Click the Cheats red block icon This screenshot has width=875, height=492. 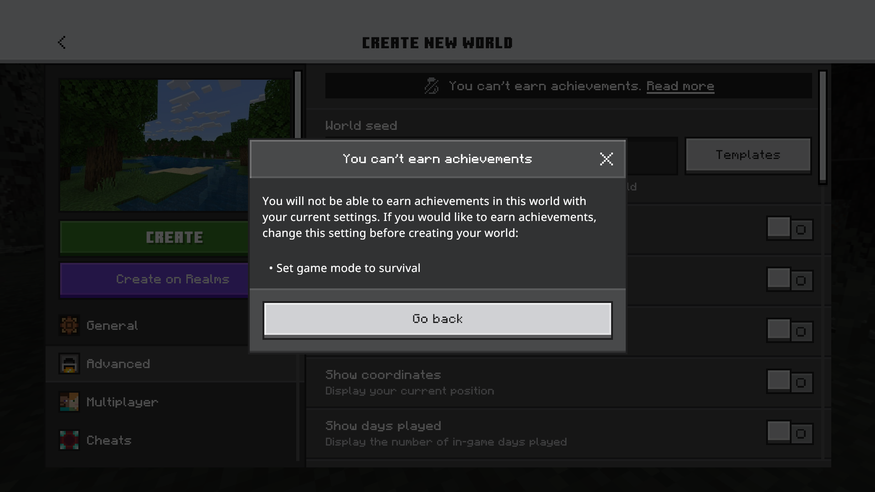(69, 440)
